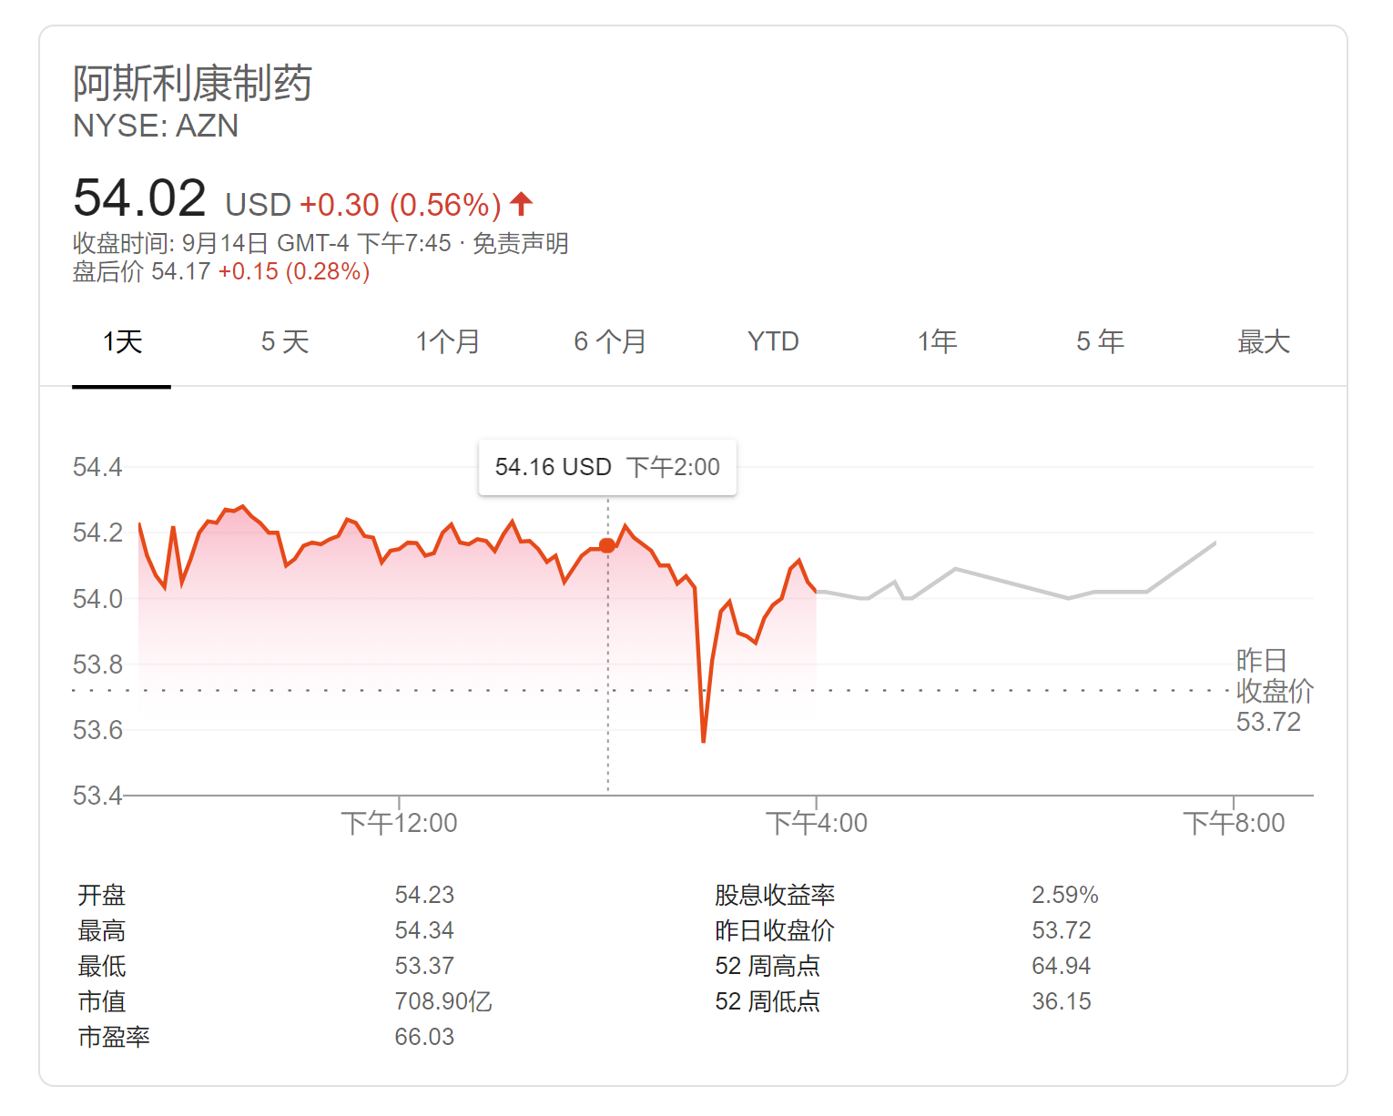This screenshot has height=1116, width=1393.
Task: Click the 最低 value 53.37
Action: [424, 966]
